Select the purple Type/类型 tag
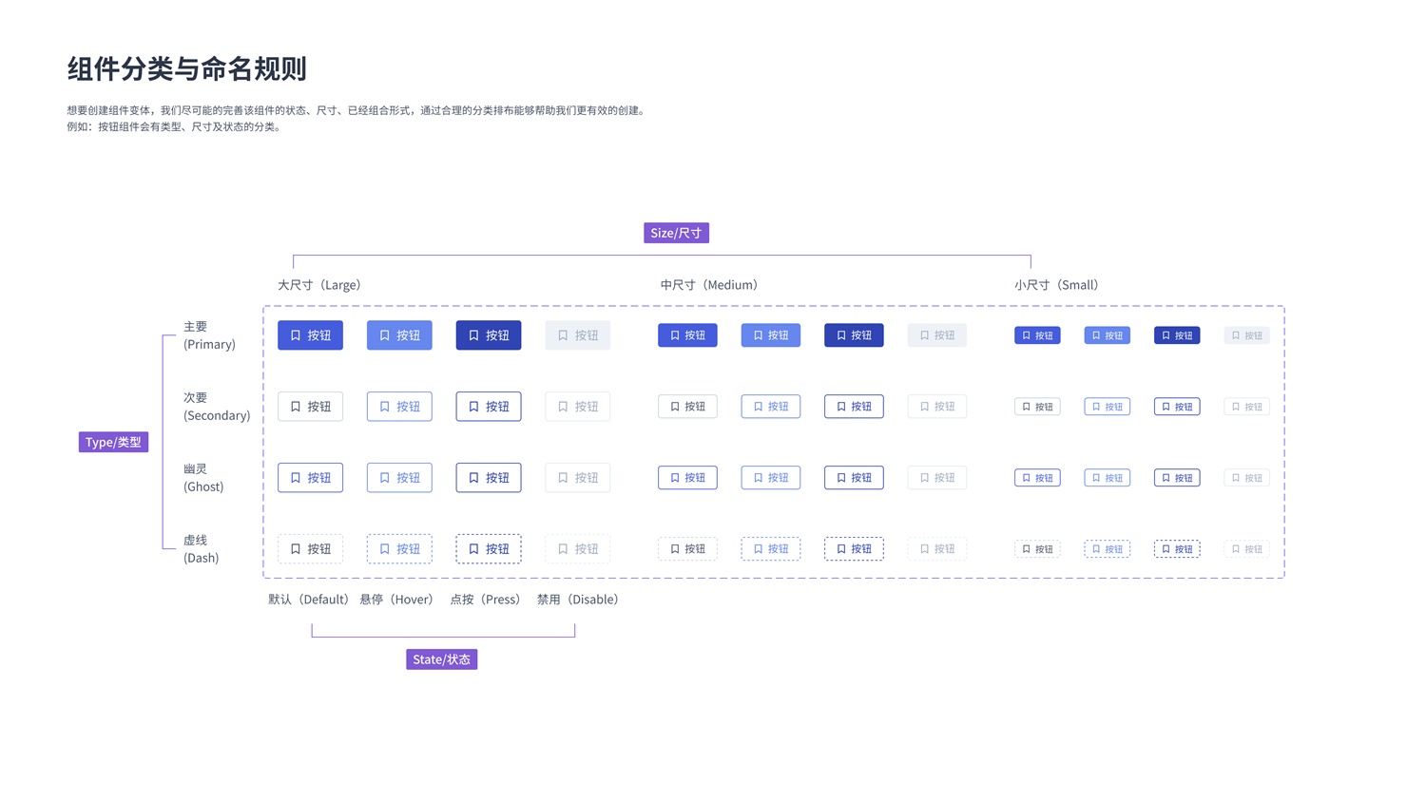This screenshot has height=801, width=1426. coord(113,442)
